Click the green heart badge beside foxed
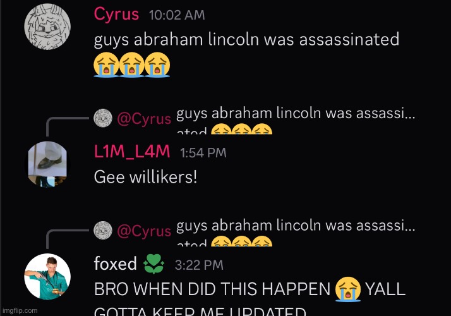Screen dimensions: 451x316 153,264
